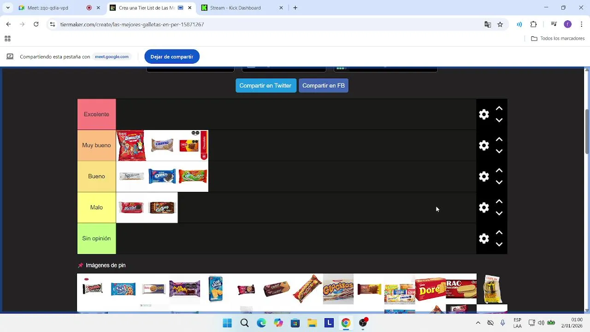The width and height of the screenshot is (590, 332).
Task: Open the OBS Studio taskbar icon
Action: click(363, 322)
